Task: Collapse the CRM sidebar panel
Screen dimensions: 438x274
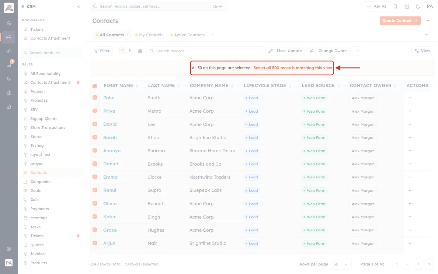Action: (x=78, y=6)
